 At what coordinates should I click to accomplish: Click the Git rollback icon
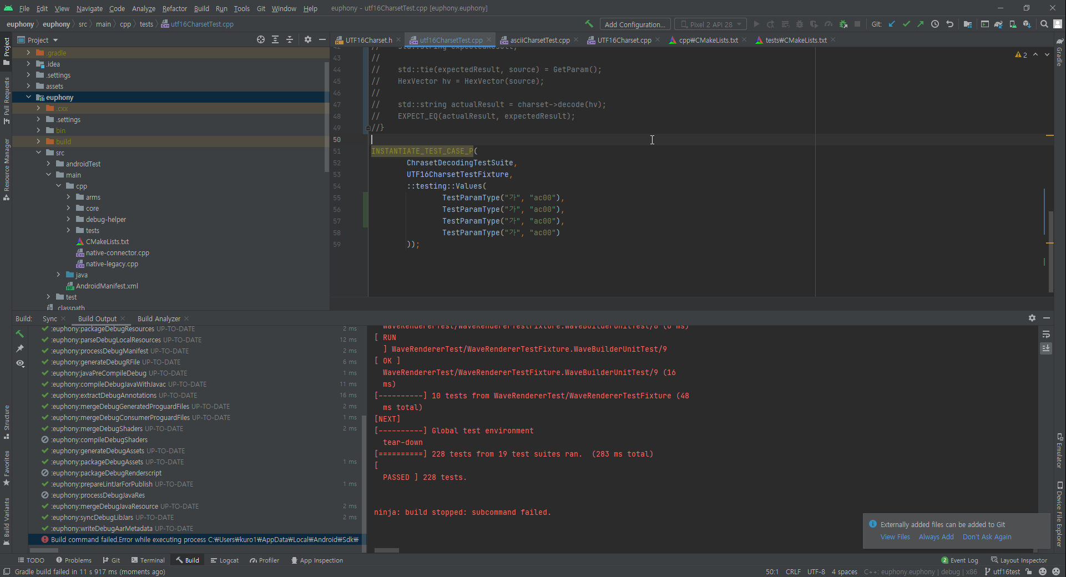(x=949, y=24)
